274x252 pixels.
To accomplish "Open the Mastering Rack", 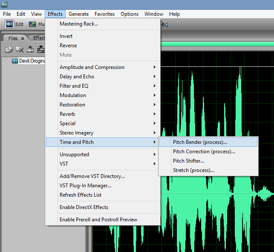I will click(x=79, y=24).
